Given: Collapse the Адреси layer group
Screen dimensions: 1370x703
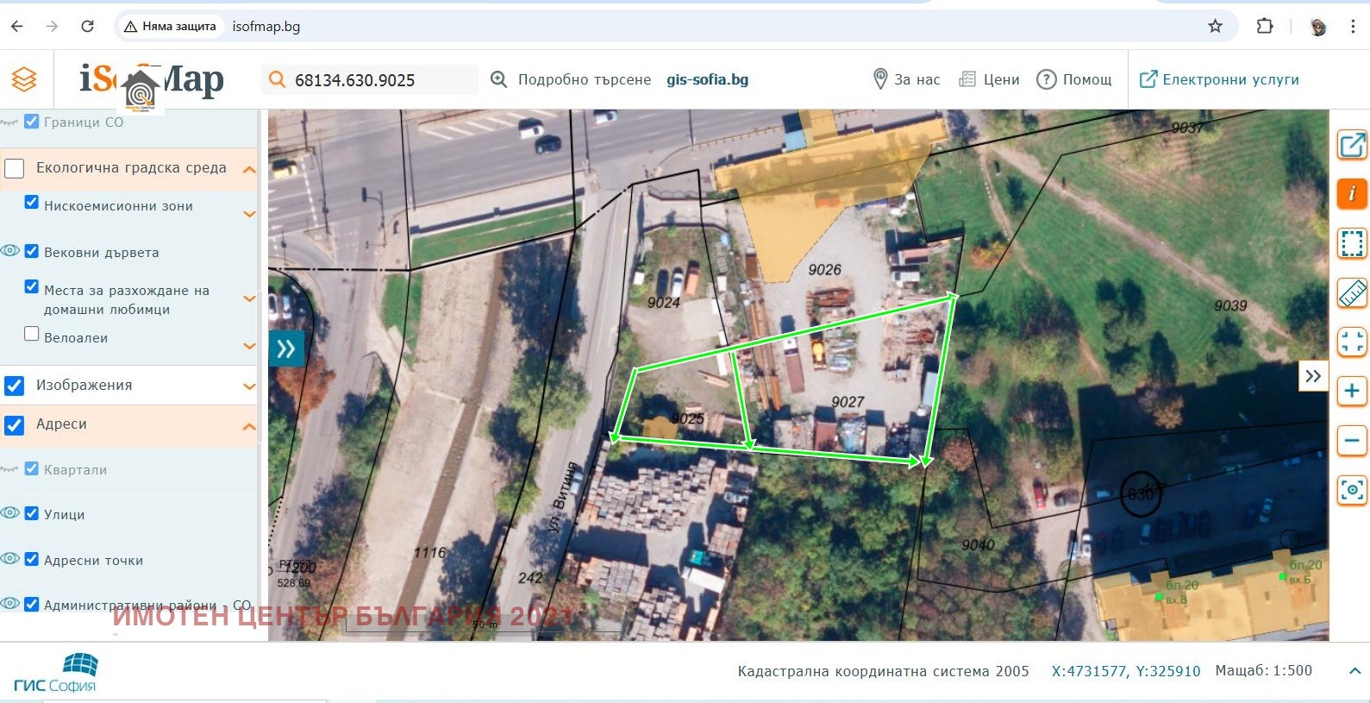Looking at the screenshot, I should [249, 426].
